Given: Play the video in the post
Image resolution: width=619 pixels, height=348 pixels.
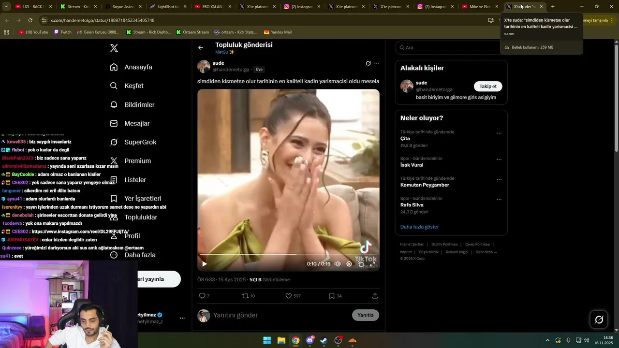Looking at the screenshot, I should (x=205, y=264).
